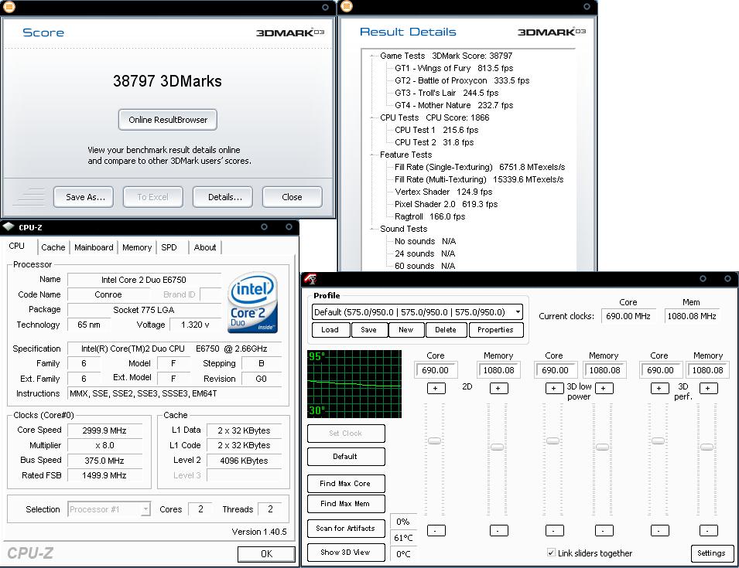Image resolution: width=739 pixels, height=568 pixels.
Task: Switch to the Memory tab in CPU-Z
Action: pyautogui.click(x=137, y=247)
